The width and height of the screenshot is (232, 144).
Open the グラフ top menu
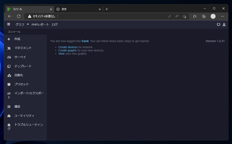(x=20, y=24)
